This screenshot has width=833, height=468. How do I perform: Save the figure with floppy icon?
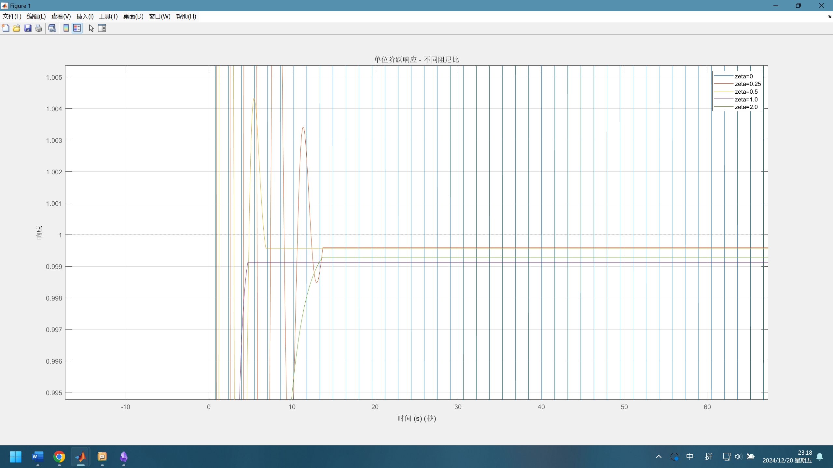pyautogui.click(x=28, y=28)
